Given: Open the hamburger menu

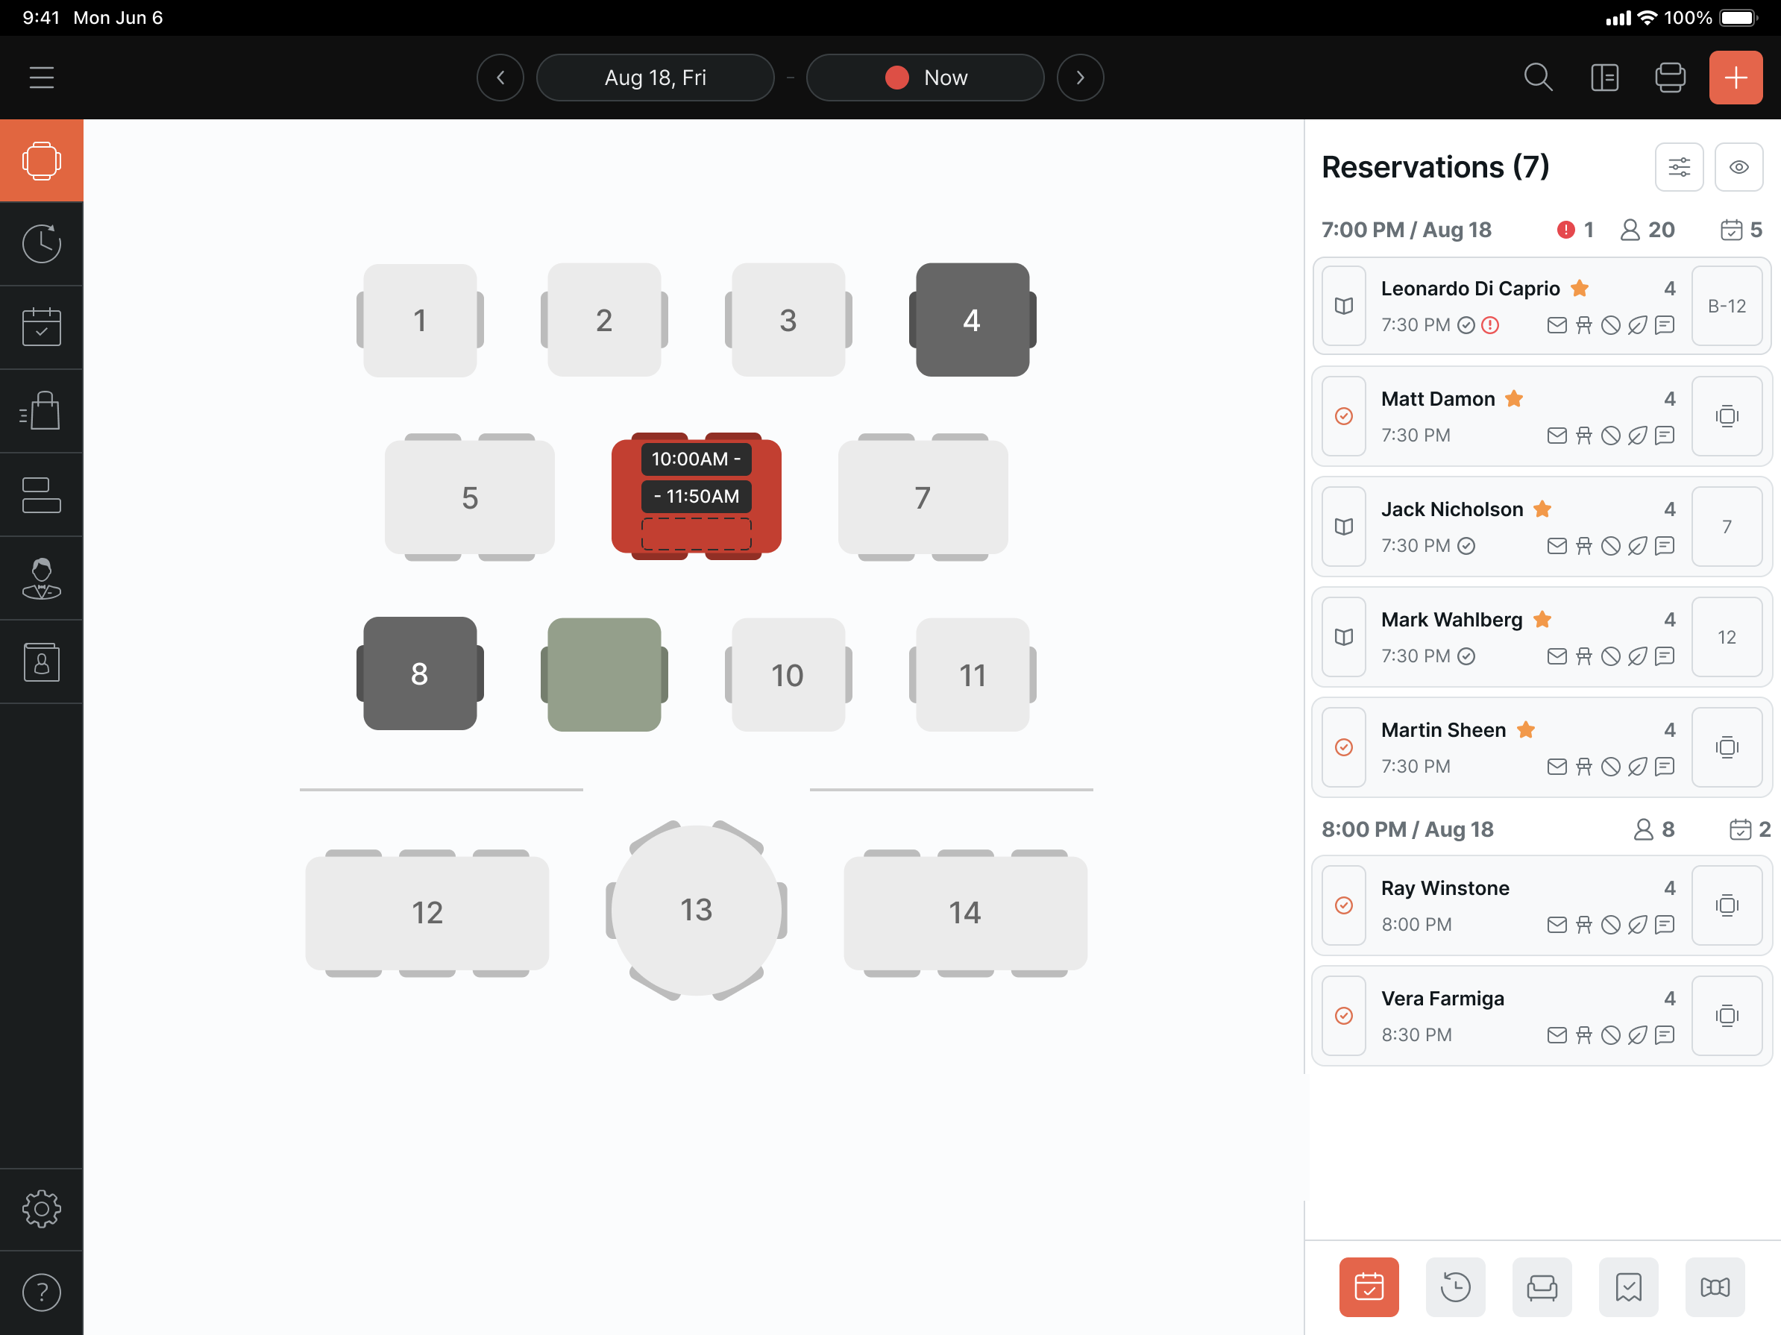Looking at the screenshot, I should pyautogui.click(x=42, y=78).
